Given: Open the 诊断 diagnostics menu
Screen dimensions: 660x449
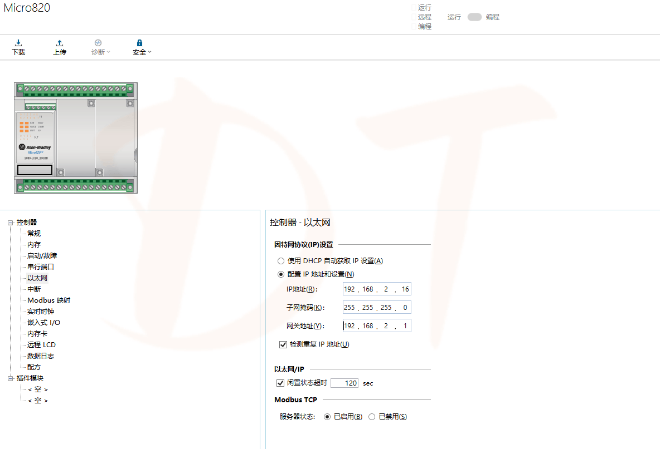Looking at the screenshot, I should (x=100, y=47).
